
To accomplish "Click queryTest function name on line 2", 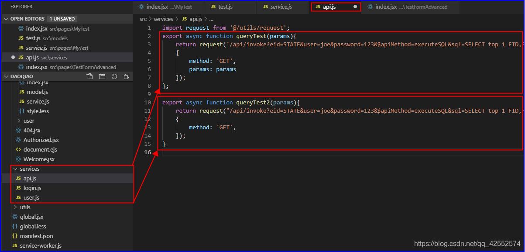I will pos(251,36).
